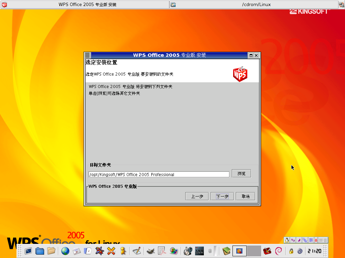The width and height of the screenshot is (345, 258).
Task: Click the penguin icon in input toolbar
Action: coord(287,240)
